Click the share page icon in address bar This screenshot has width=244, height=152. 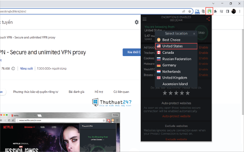(184, 11)
